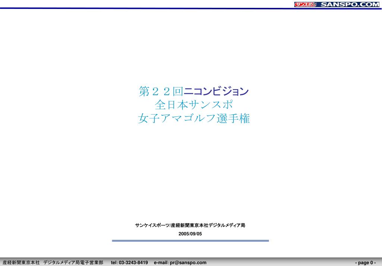Select footer text デジタルメディア局電子営業部
382x266 pixels.
coord(73,263)
